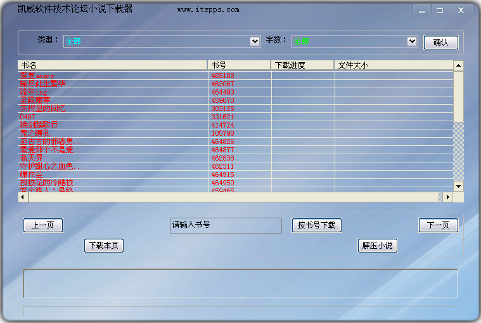Select the book 灰烬里的回忆

pyautogui.click(x=42, y=109)
